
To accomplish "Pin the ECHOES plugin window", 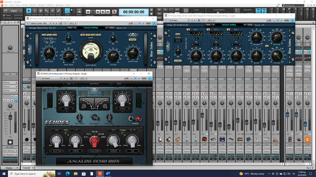I will [150, 78].
